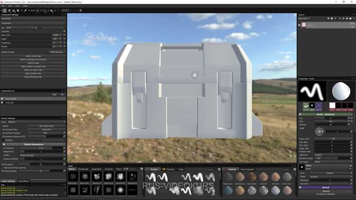
Task: Click the delete layer icon in Layers panel
Action: click(x=354, y=19)
